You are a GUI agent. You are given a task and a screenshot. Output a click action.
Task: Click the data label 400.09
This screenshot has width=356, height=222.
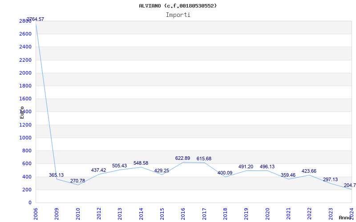[225, 173]
